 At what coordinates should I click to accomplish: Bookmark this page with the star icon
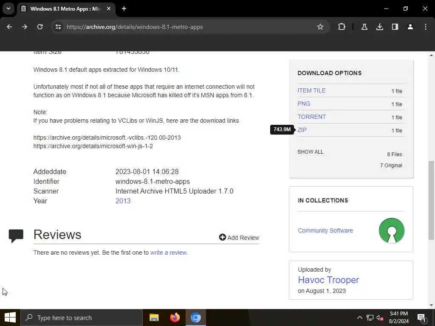click(x=320, y=27)
